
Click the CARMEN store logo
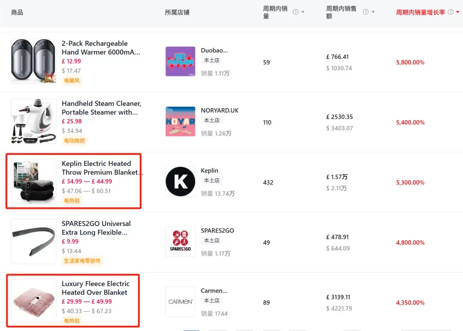tap(180, 301)
